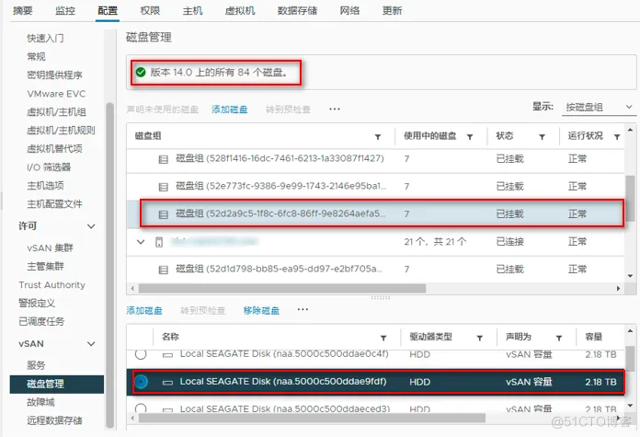Viewport: 640px width, 437px height.
Task: Click horizontal scrollbar of disk group table
Action: (x=282, y=288)
